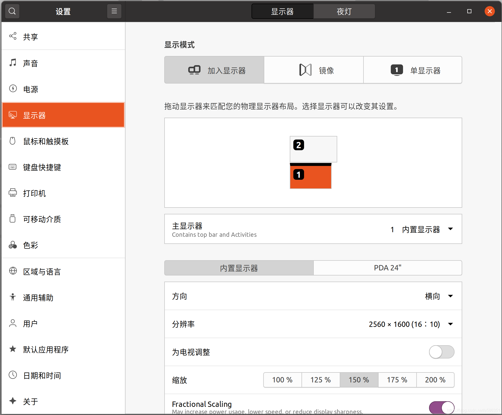This screenshot has height=415, width=502.
Task: Minimize the settings window
Action: point(449,11)
